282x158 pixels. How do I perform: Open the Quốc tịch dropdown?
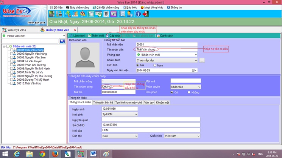[x=198, y=136]
